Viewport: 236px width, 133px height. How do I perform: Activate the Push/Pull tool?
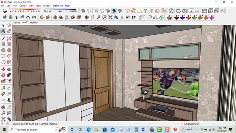[9, 69]
